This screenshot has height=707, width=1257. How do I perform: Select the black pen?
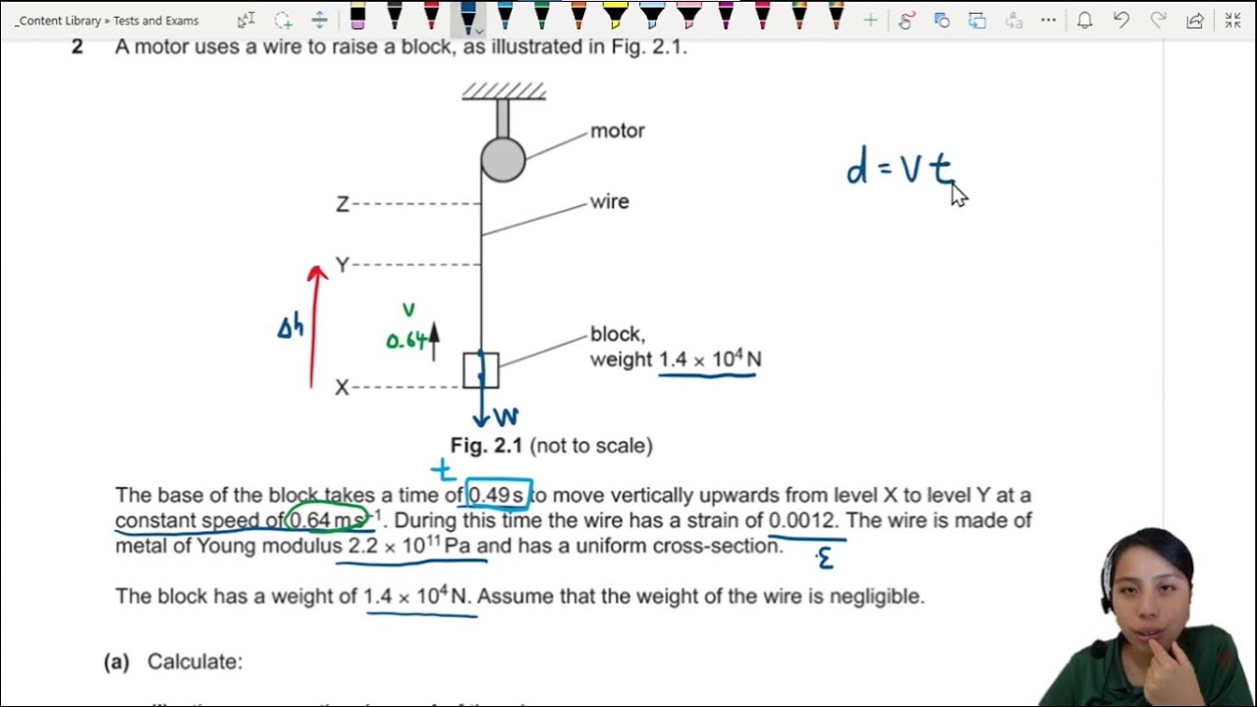[x=394, y=18]
